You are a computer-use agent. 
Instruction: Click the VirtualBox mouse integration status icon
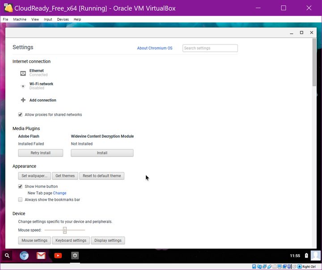[x=295, y=266]
